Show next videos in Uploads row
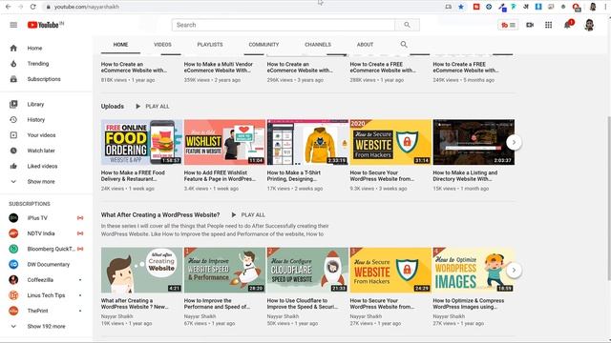The image size is (611, 343). (x=514, y=142)
